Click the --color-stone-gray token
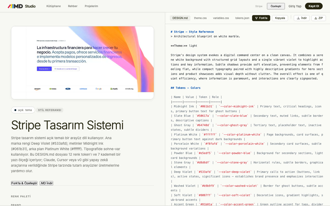This screenshot has width=330, height=206. tap(232, 163)
